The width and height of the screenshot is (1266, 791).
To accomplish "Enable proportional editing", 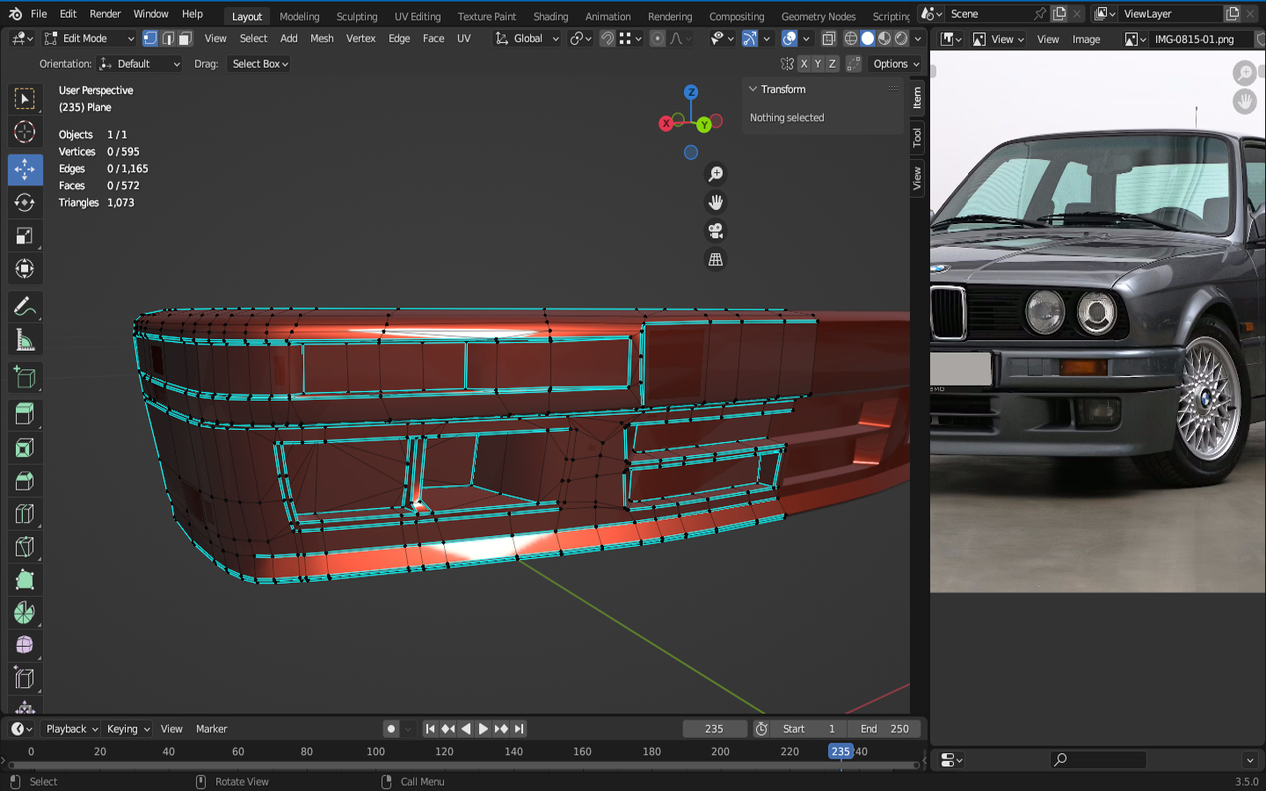I will tap(658, 39).
